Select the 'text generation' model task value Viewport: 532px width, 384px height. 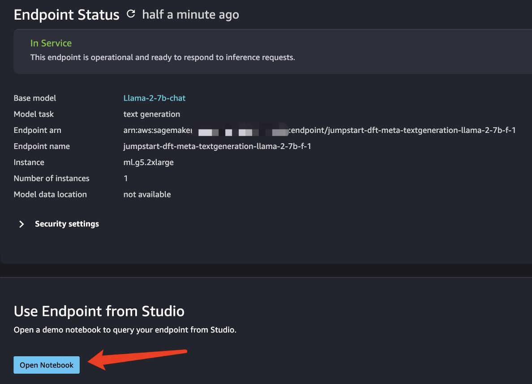(x=152, y=114)
